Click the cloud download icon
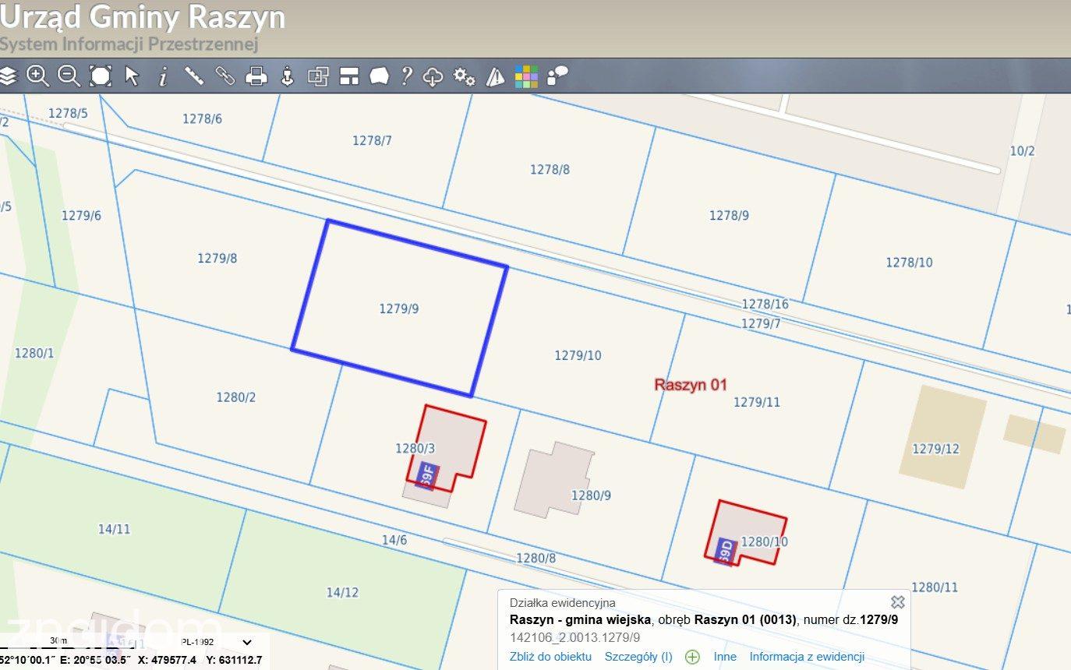 433,76
